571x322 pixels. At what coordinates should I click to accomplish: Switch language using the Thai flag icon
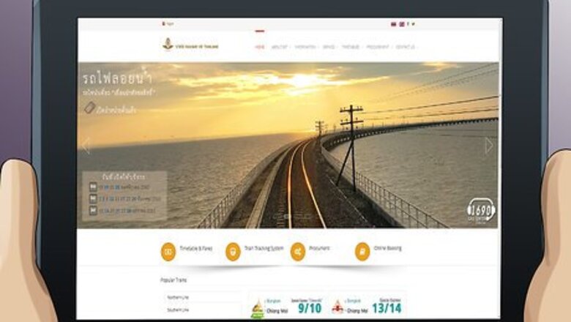click(394, 24)
